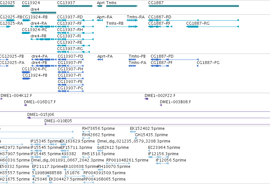Open Dmel_dig_021235_0579_3208.3prime entry
The height and width of the screenshot is (184, 270).
[134, 141]
